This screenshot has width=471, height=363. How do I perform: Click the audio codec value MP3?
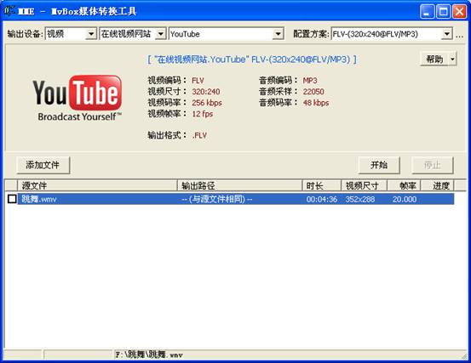[x=310, y=80]
